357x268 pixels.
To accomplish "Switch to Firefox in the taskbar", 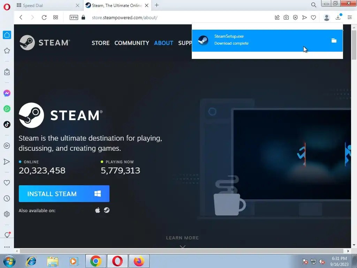I will pyautogui.click(x=139, y=261).
